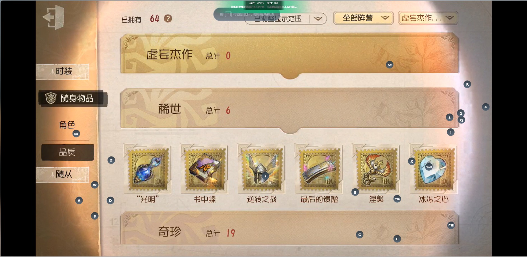Expand the 奇珍 category banner
This screenshot has width=527, height=257.
click(290, 228)
